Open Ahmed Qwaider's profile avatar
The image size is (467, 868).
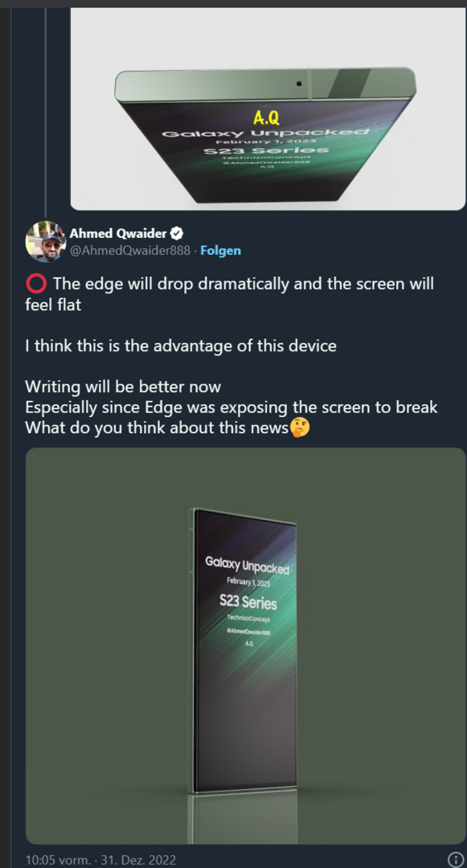click(45, 241)
